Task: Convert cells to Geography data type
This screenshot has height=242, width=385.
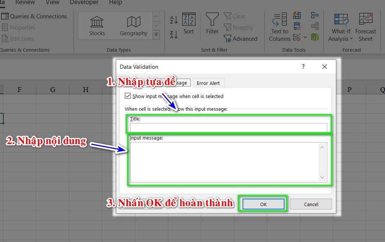Action: (133, 26)
